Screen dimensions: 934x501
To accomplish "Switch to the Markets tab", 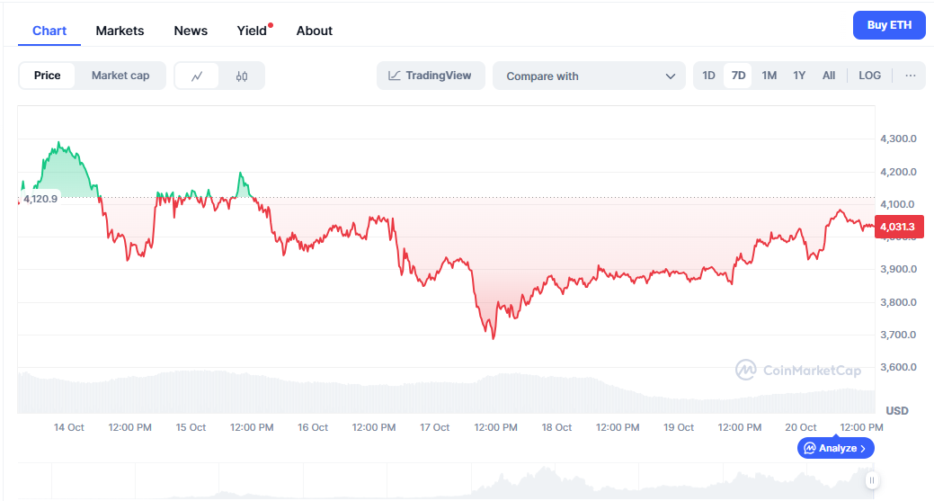I will click(120, 31).
